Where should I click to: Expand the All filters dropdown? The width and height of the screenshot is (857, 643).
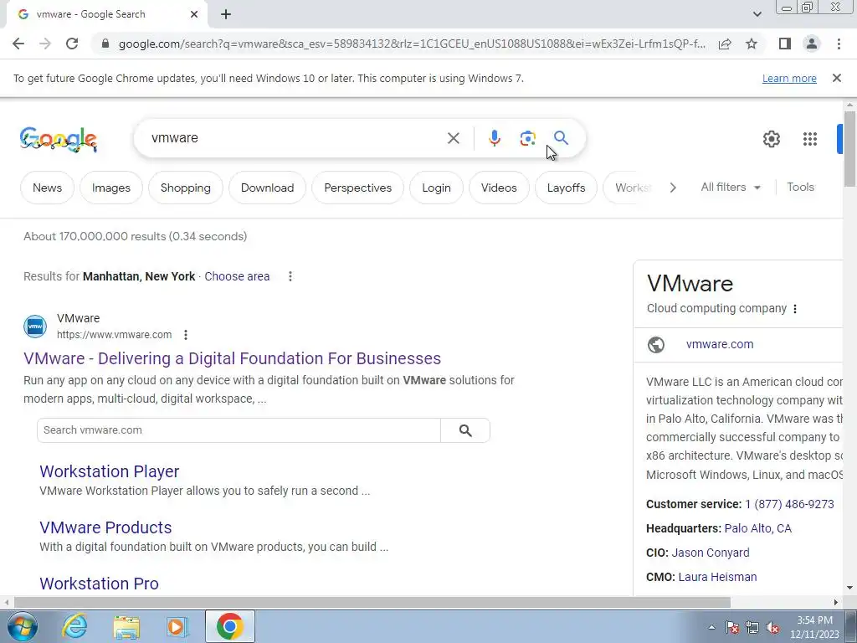[x=731, y=188]
